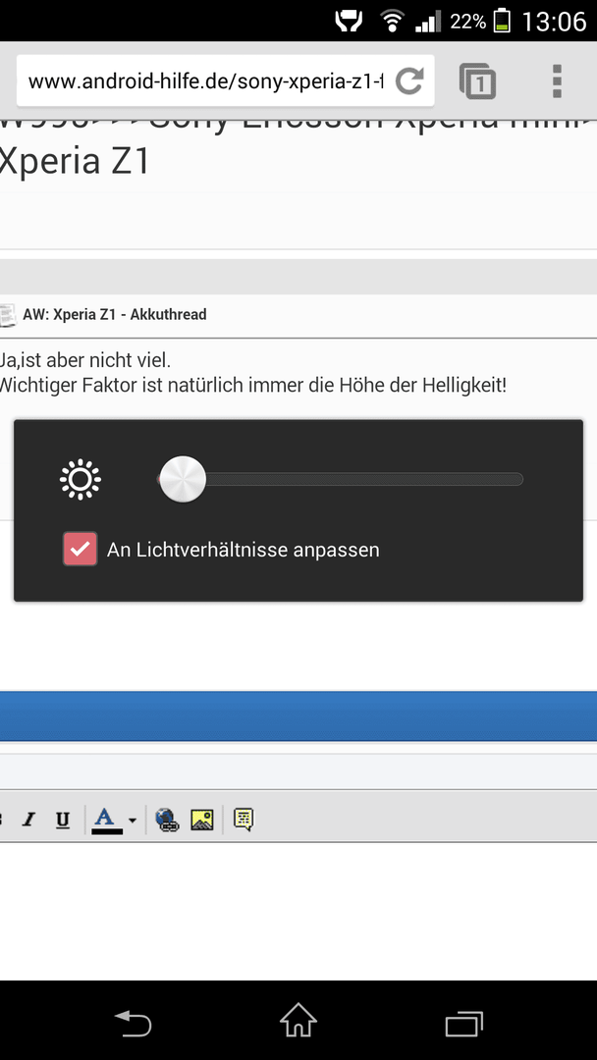Open the recent apps button
The height and width of the screenshot is (1060, 597).
(463, 1022)
